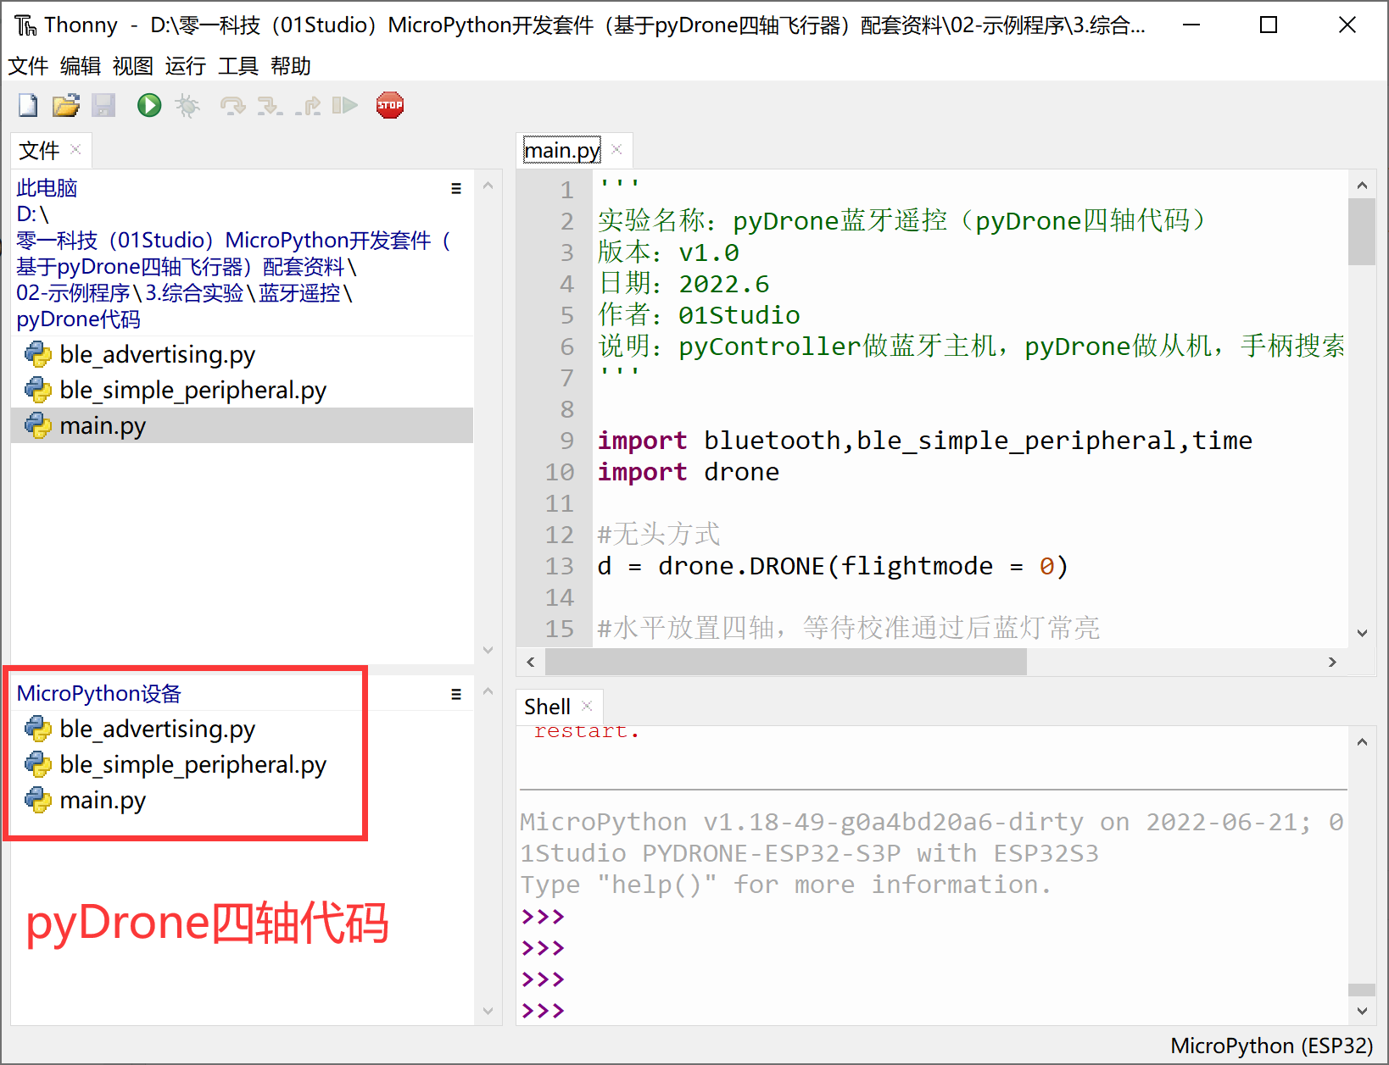Select the ble_simple_peripheral.py icon on the MicroPython device

(38, 764)
